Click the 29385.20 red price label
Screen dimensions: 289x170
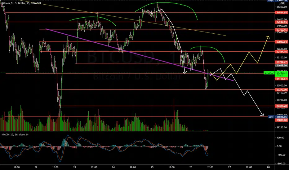pyautogui.click(x=282, y=106)
